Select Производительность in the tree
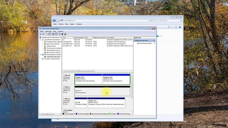Screen dimensions: 228x128 coord(53,50)
